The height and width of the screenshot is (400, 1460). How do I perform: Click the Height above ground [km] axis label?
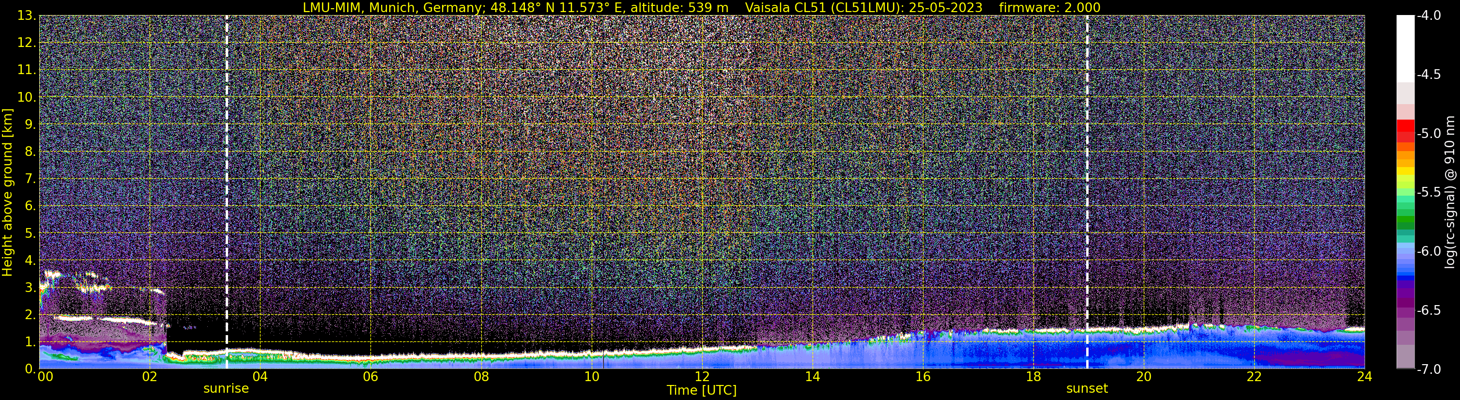pyautogui.click(x=7, y=192)
